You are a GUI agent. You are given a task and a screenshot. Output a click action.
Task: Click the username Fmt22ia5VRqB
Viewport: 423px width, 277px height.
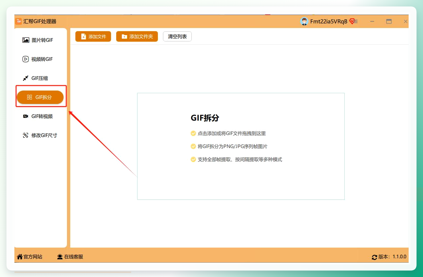click(329, 21)
